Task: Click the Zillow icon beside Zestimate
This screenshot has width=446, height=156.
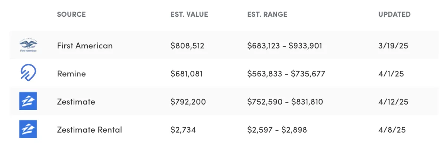Action: point(28,102)
